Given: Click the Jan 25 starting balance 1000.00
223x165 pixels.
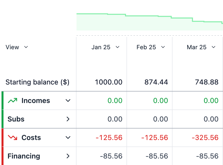Looking at the screenshot, I should 108,82.
